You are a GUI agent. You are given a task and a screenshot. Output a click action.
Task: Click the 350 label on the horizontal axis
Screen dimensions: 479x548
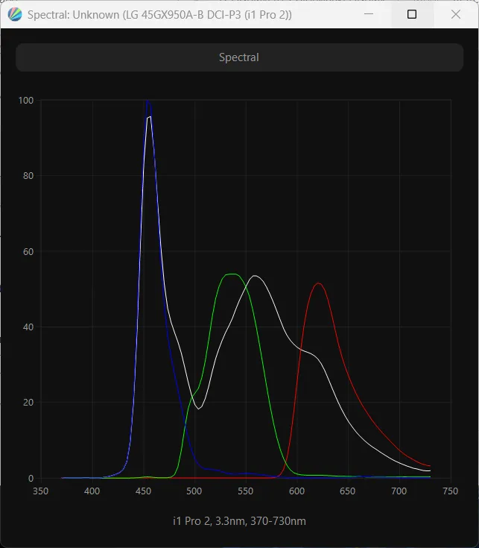[x=41, y=491]
